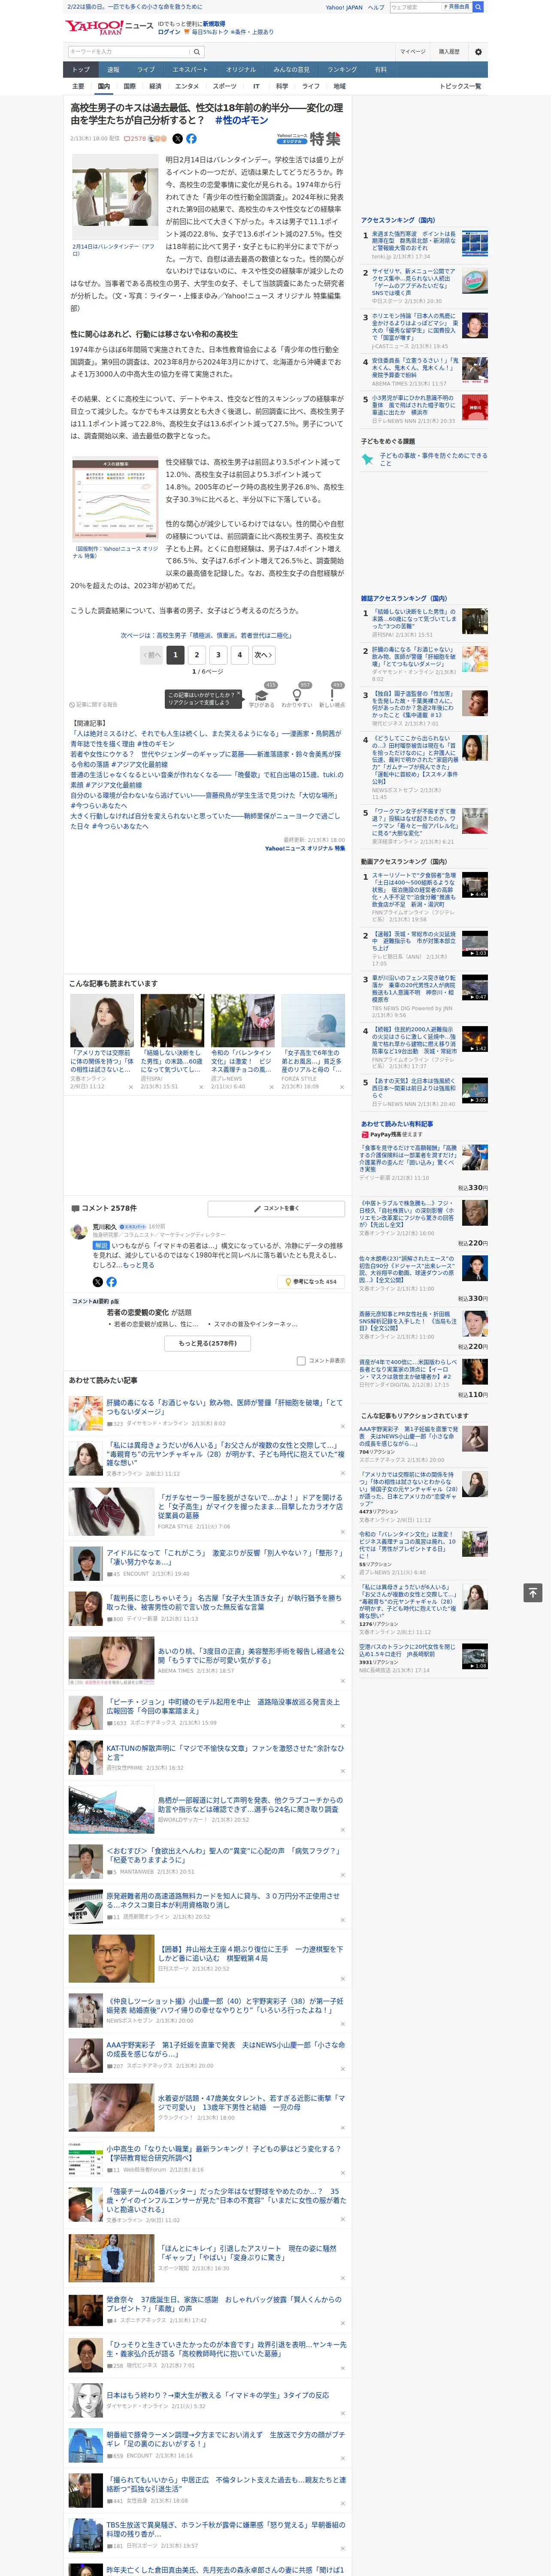React with 学びがある graduation cap icon

click(262, 695)
